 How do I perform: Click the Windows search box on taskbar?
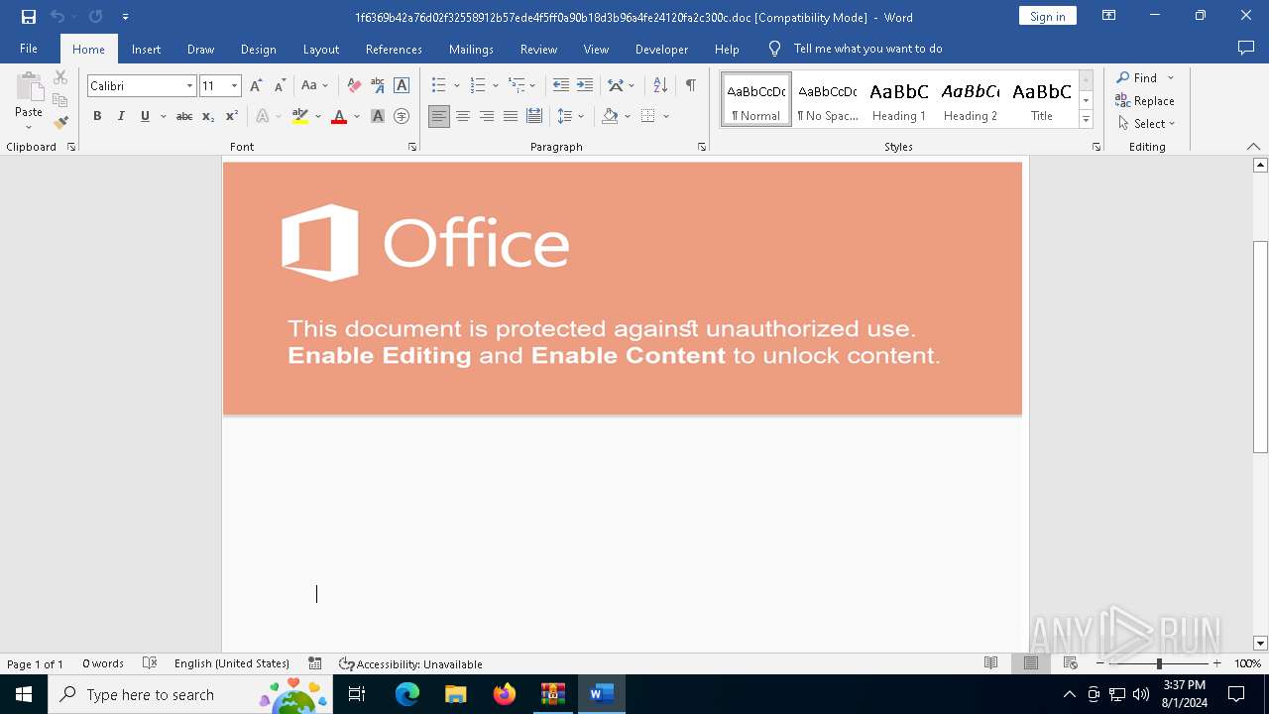click(x=190, y=694)
